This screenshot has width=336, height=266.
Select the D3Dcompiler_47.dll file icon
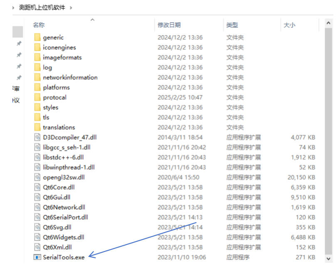point(37,138)
